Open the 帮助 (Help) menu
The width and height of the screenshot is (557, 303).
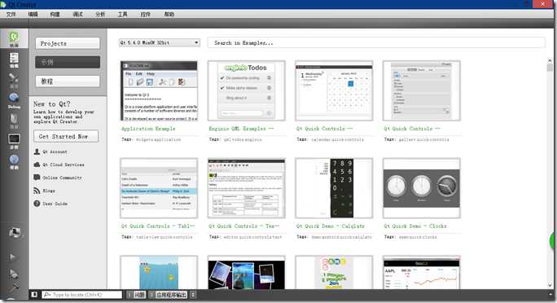click(x=169, y=14)
